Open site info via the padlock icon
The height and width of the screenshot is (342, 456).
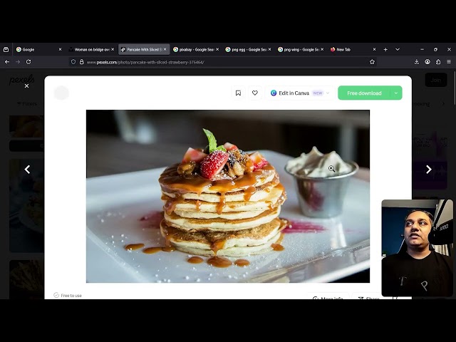(82, 62)
